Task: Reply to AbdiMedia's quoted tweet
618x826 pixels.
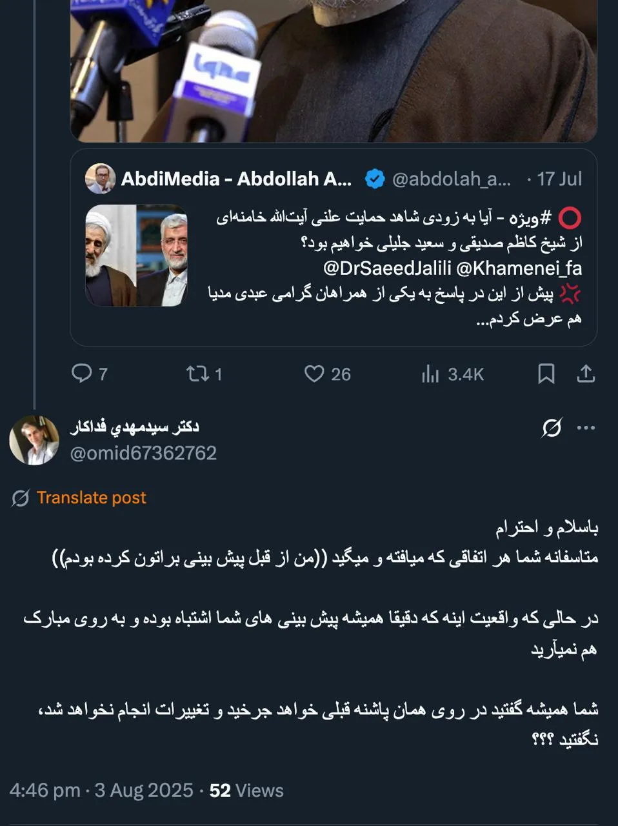Action: point(83,374)
